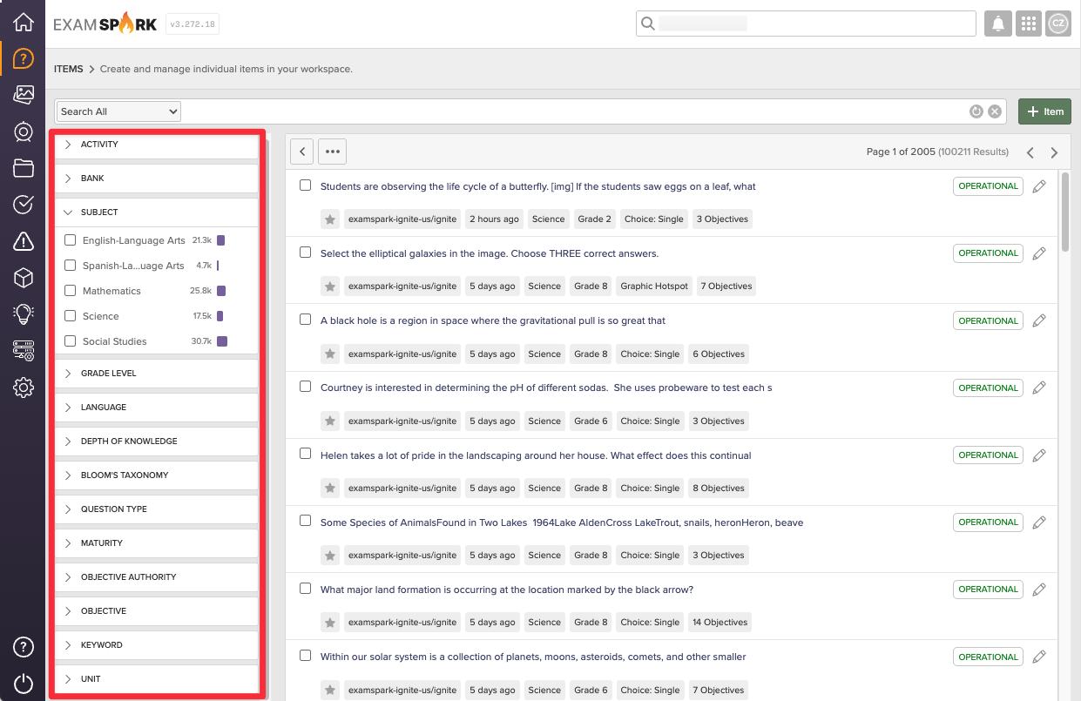The width and height of the screenshot is (1081, 701).
Task: Open the CZ user avatar
Action: click(1058, 24)
